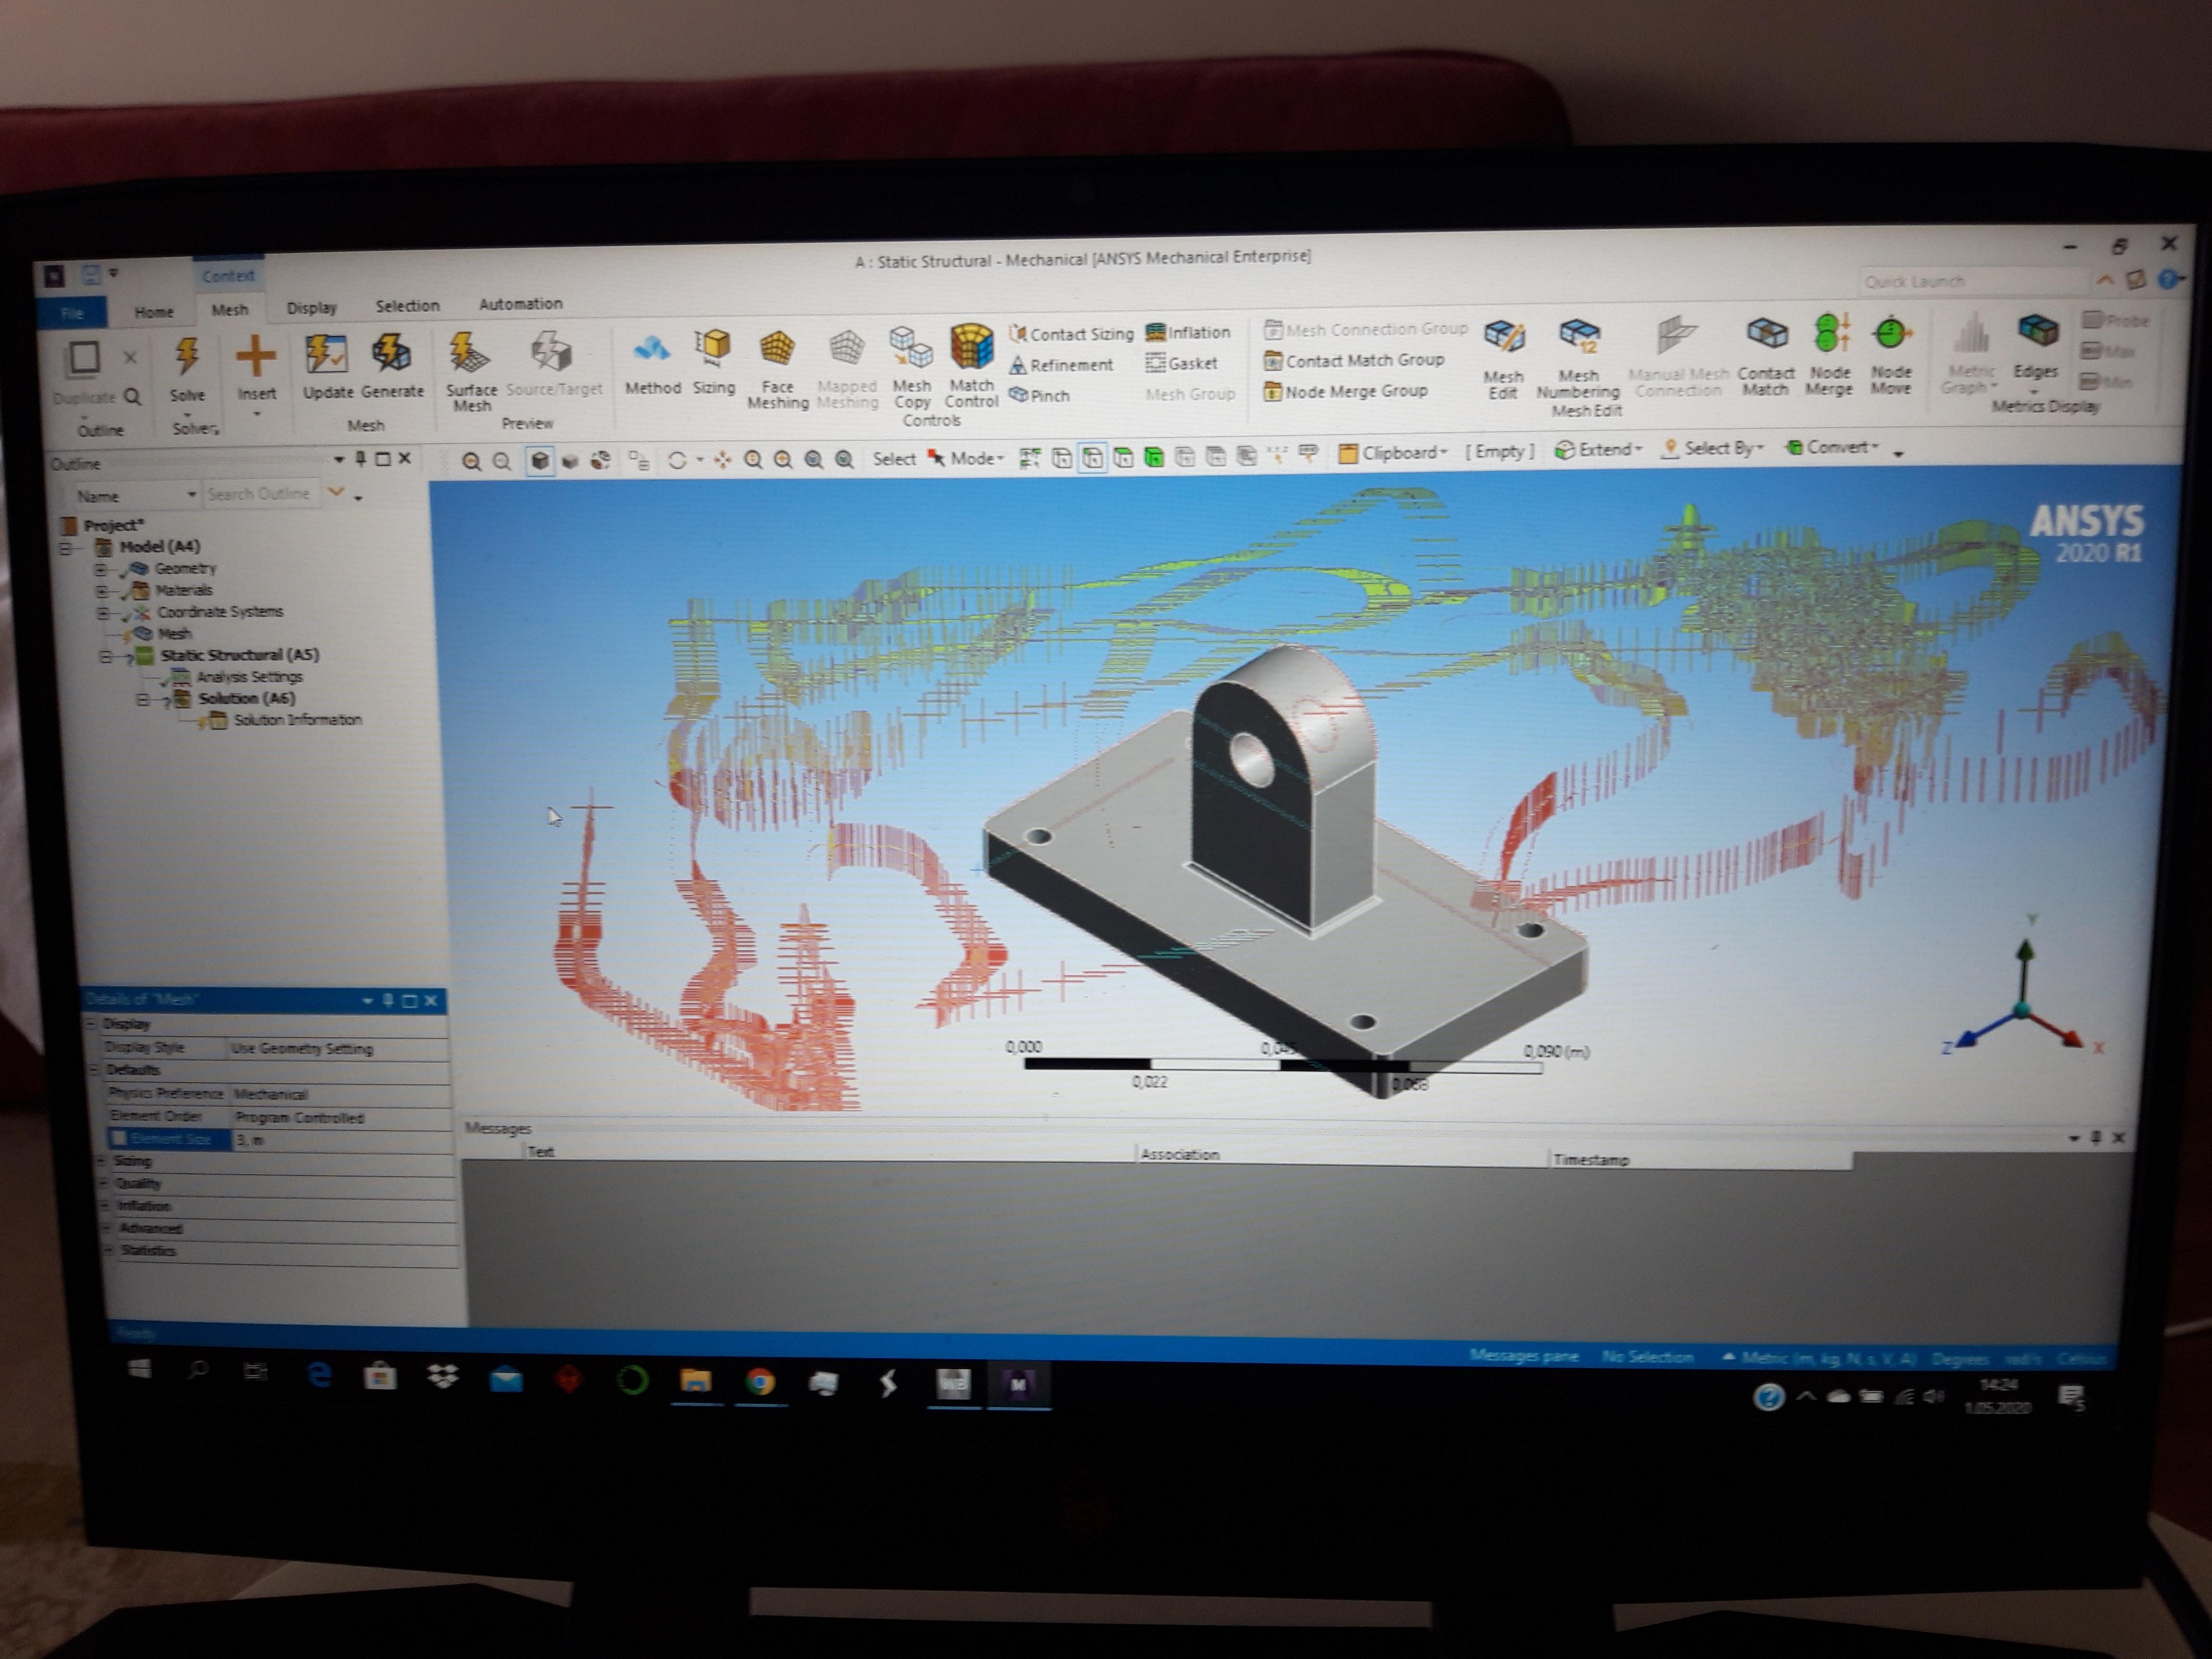2212x1659 pixels.
Task: Click Node Merge Group
Action: click(x=1346, y=391)
